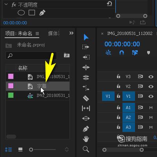Select the Selection tool arrow
The width and height of the screenshot is (157, 157).
click(x=86, y=37)
